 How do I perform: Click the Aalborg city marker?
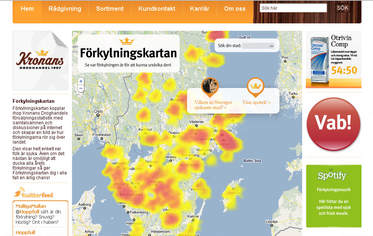[x=85, y=208]
